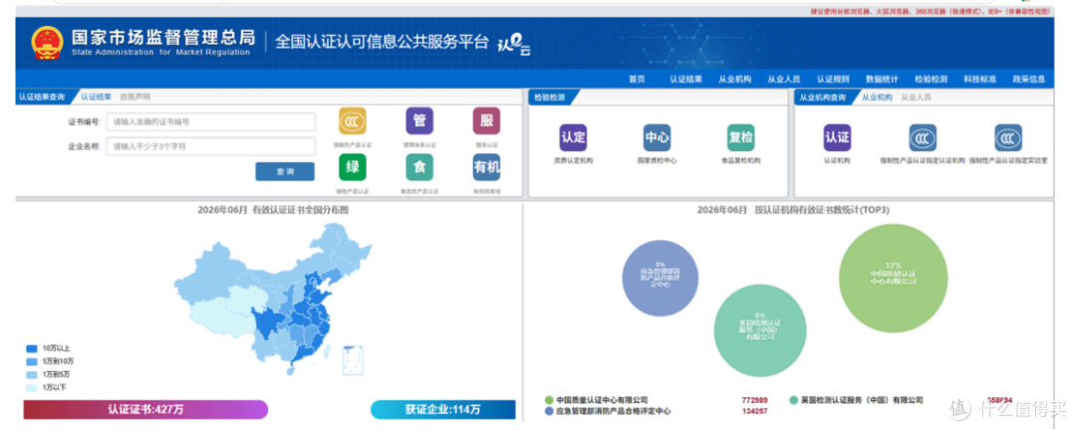Click the 查询 button
This screenshot has width=1076, height=431.
(x=285, y=171)
